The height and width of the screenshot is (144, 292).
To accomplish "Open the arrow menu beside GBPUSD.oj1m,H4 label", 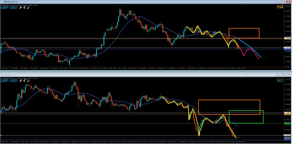I will point(2,5).
